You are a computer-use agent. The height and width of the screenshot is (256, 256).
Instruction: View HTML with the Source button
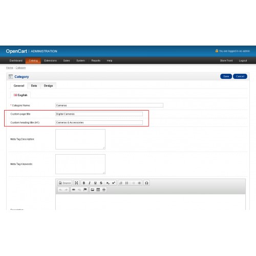click(x=65, y=183)
